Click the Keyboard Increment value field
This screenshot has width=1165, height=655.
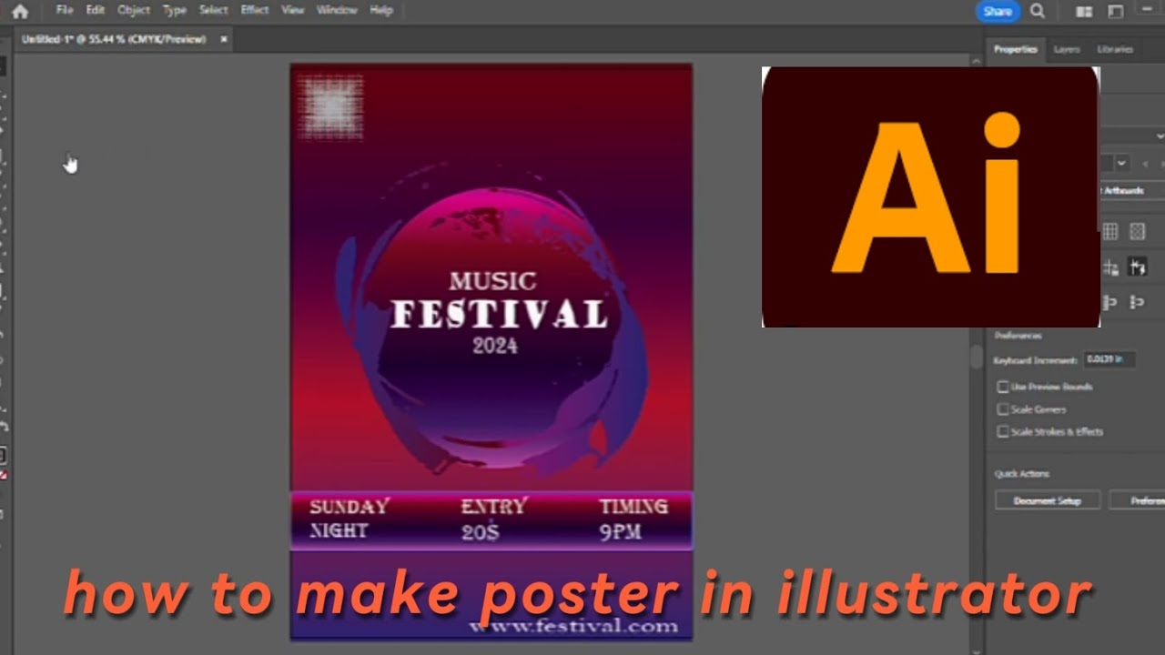pos(1109,359)
